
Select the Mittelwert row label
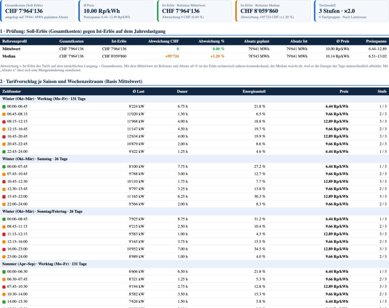coord(11,49)
